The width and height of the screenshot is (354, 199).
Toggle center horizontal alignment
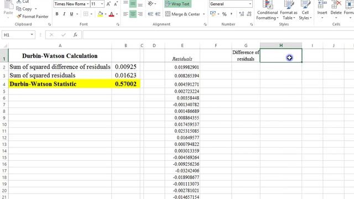click(x=133, y=14)
